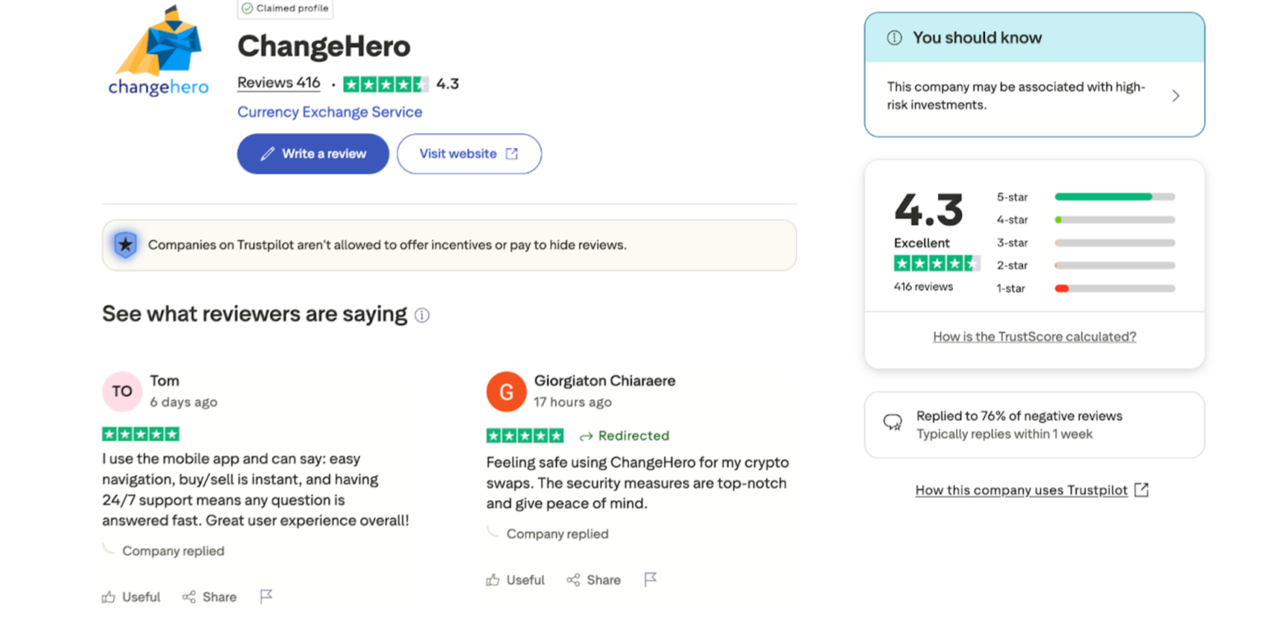Image resolution: width=1274 pixels, height=618 pixels.
Task: Filter reviews by 1-star rating row
Action: click(1114, 288)
